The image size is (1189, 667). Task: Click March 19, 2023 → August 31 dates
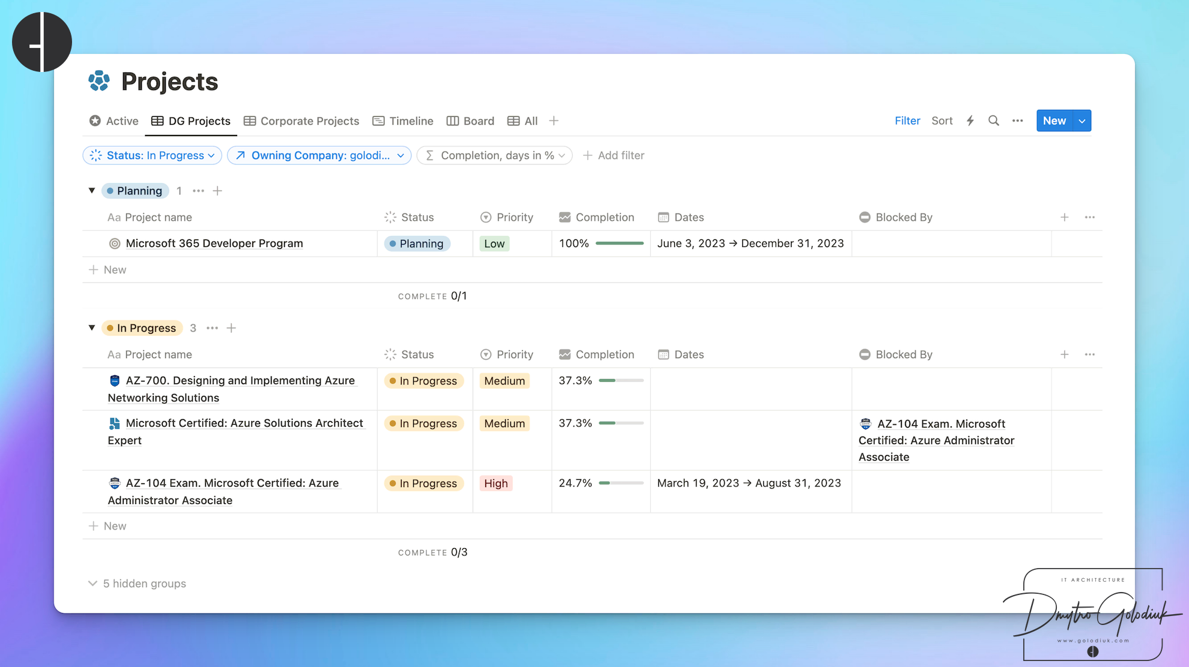[749, 483]
